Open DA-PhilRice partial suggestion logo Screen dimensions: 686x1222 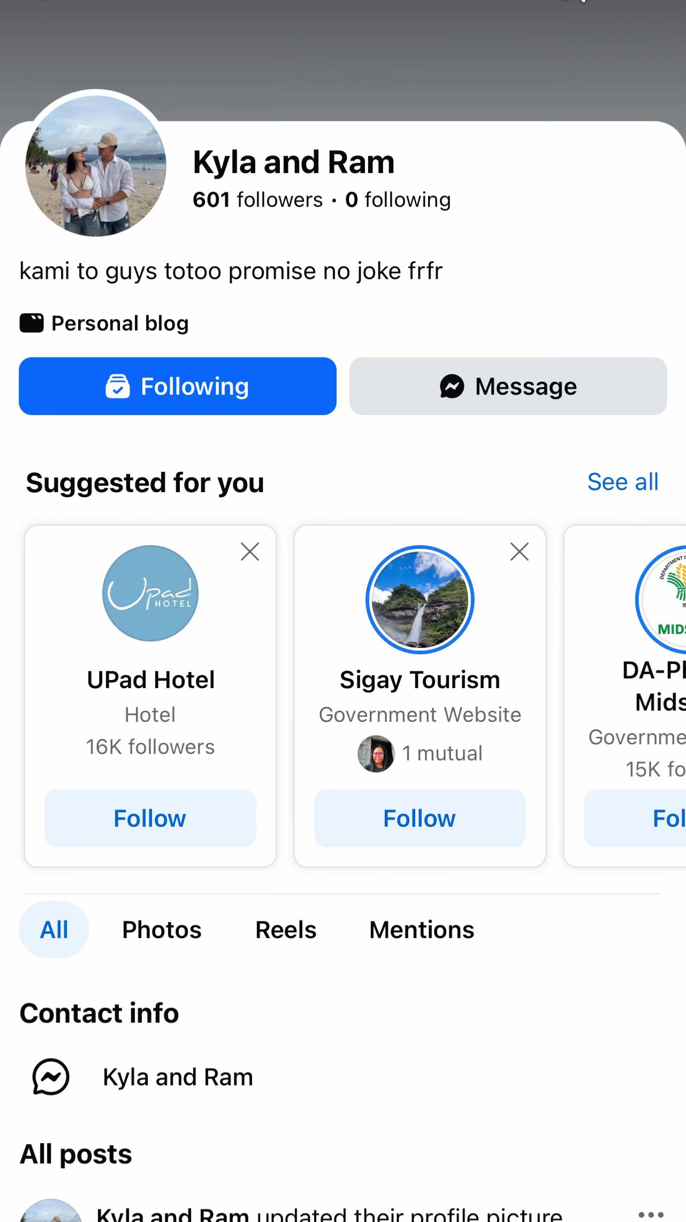click(x=661, y=600)
